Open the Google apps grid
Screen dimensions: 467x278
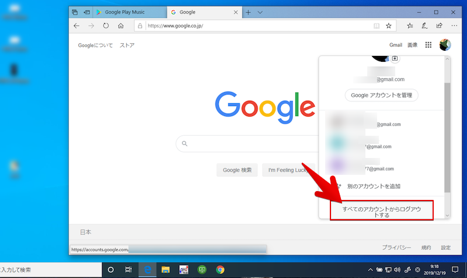(428, 45)
